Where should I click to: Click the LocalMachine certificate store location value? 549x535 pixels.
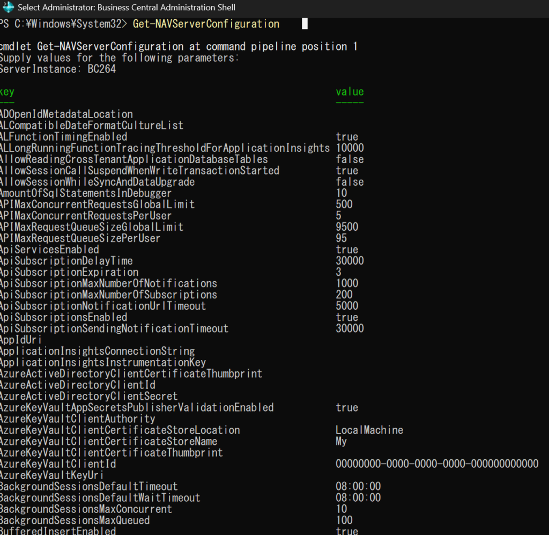pyautogui.click(x=369, y=430)
